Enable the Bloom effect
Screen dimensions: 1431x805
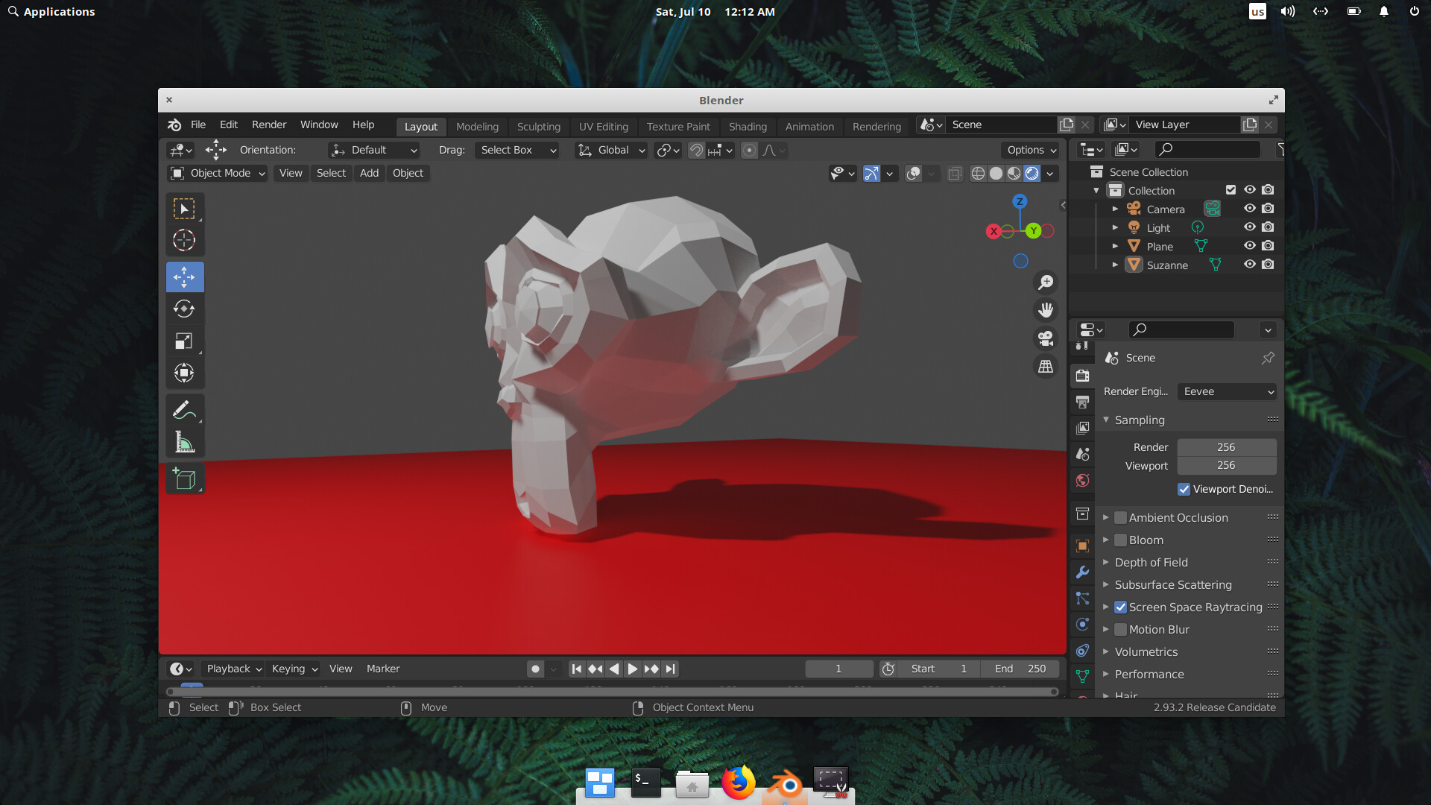pyautogui.click(x=1121, y=540)
